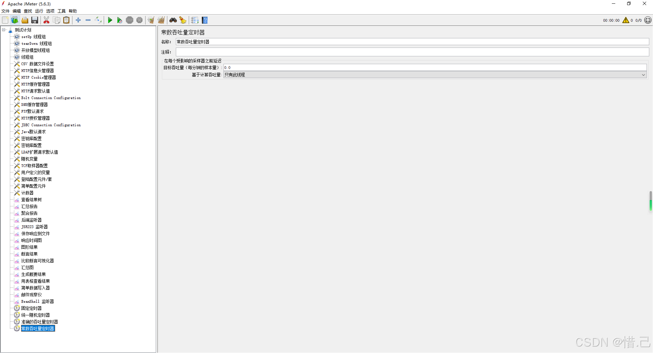Open the 基于计算吞吐量 dropdown
This screenshot has height=353, width=653.
coord(435,75)
